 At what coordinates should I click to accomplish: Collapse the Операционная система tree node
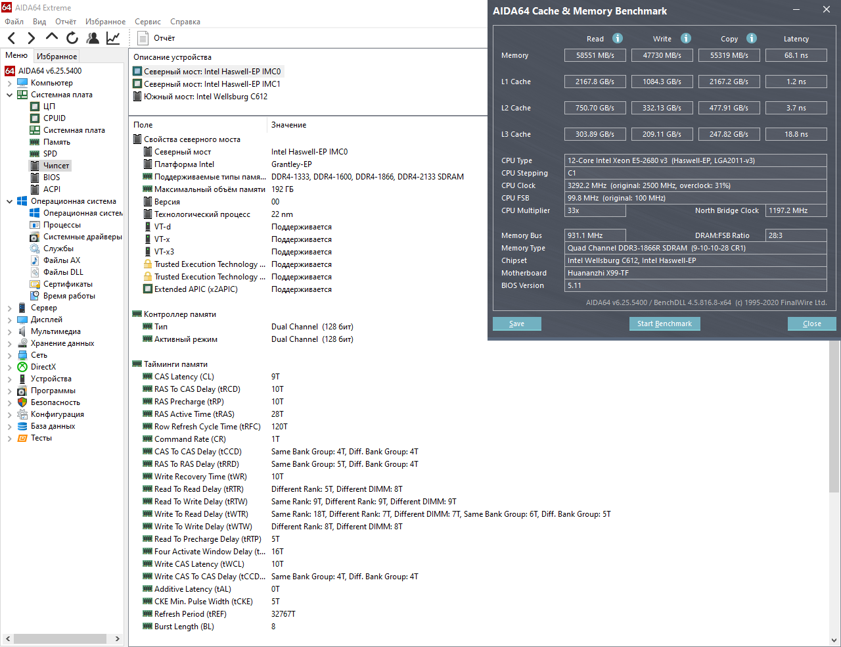click(9, 201)
